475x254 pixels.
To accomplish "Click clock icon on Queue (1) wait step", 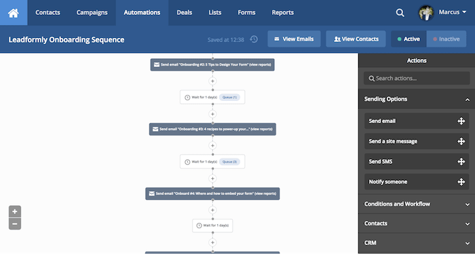I will 187,98.
